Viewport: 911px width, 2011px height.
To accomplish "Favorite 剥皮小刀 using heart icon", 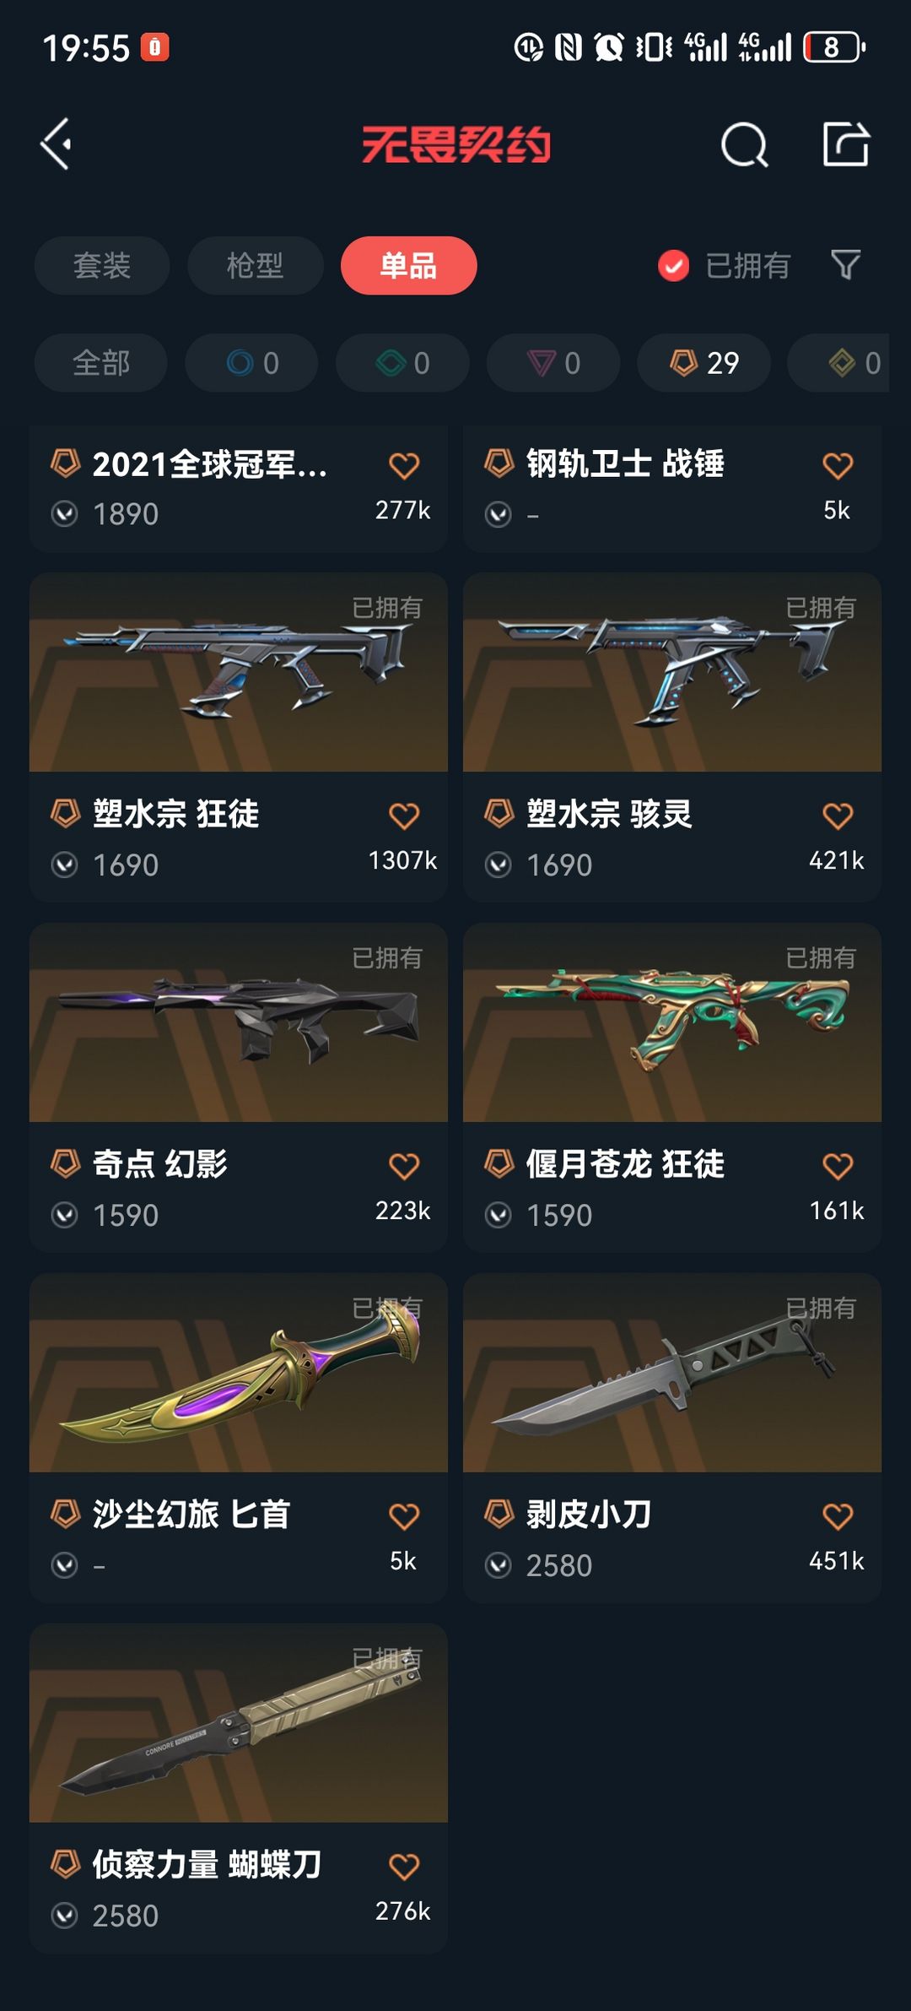I will tap(838, 1517).
